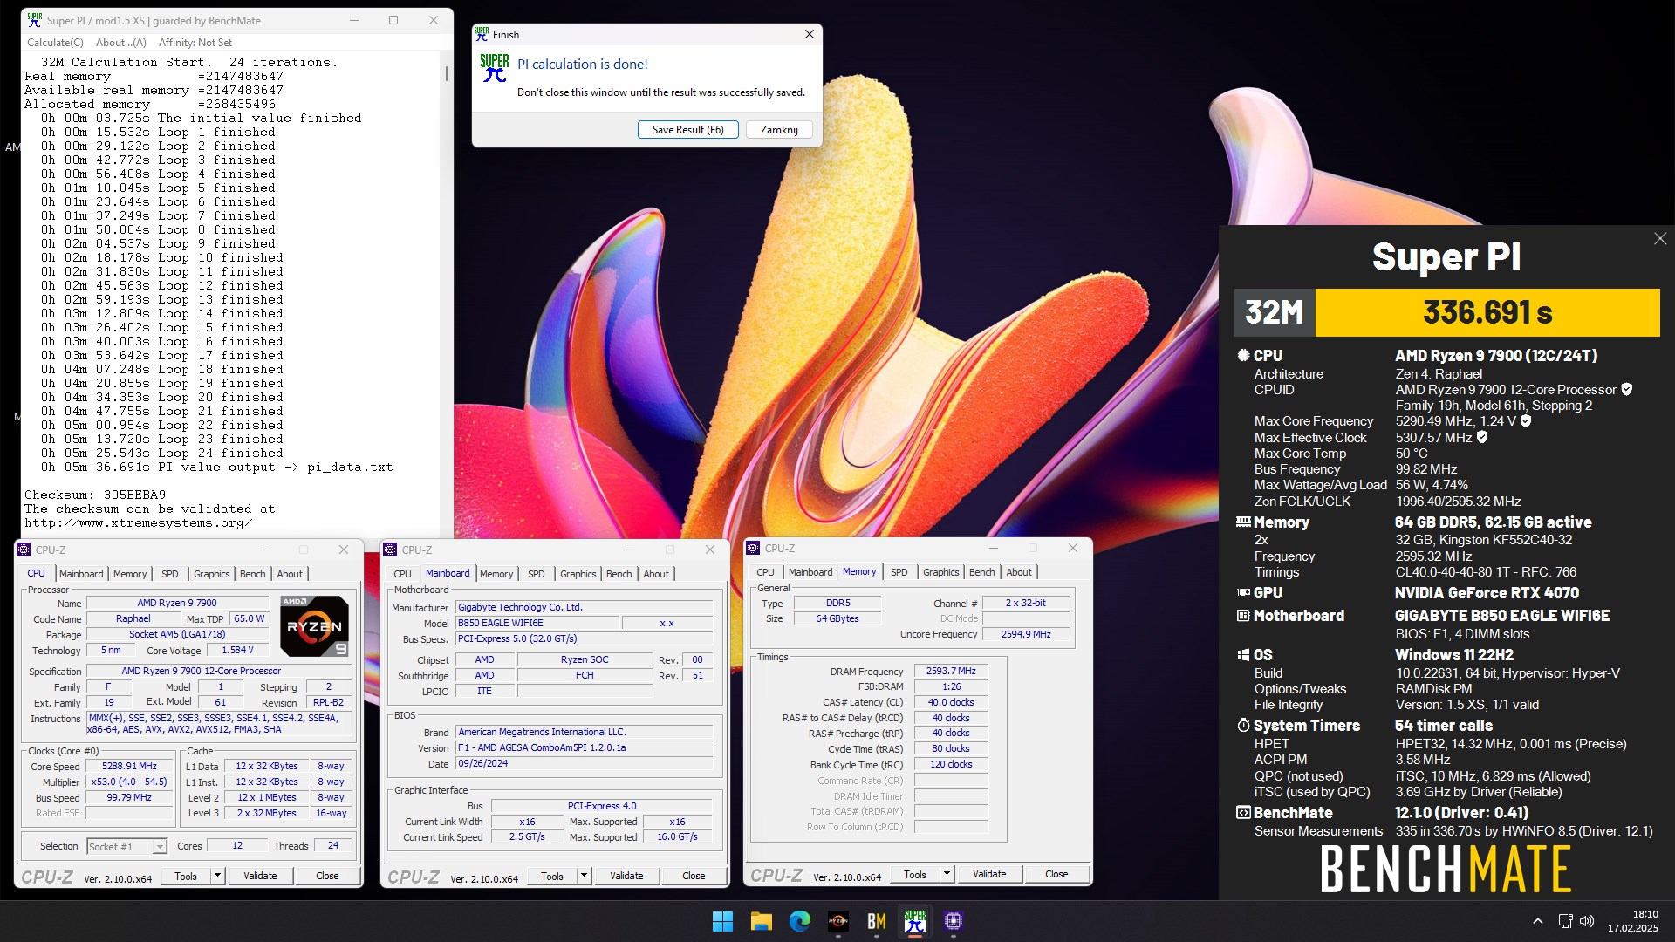Click Tools button in CPU-Z CPU window
The width and height of the screenshot is (1675, 942).
(186, 876)
